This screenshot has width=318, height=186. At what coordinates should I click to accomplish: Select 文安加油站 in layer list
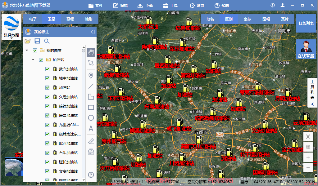(68, 171)
